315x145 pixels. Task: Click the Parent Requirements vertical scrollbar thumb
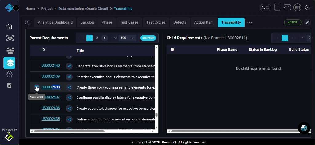pyautogui.click(x=157, y=115)
